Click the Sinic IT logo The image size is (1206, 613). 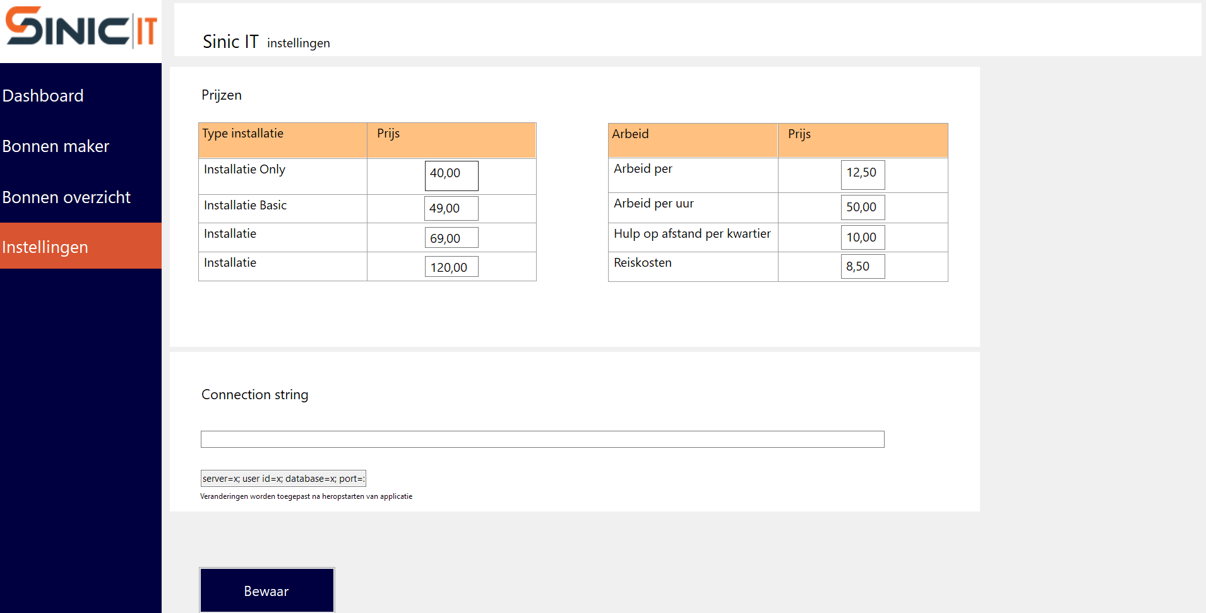(x=81, y=28)
